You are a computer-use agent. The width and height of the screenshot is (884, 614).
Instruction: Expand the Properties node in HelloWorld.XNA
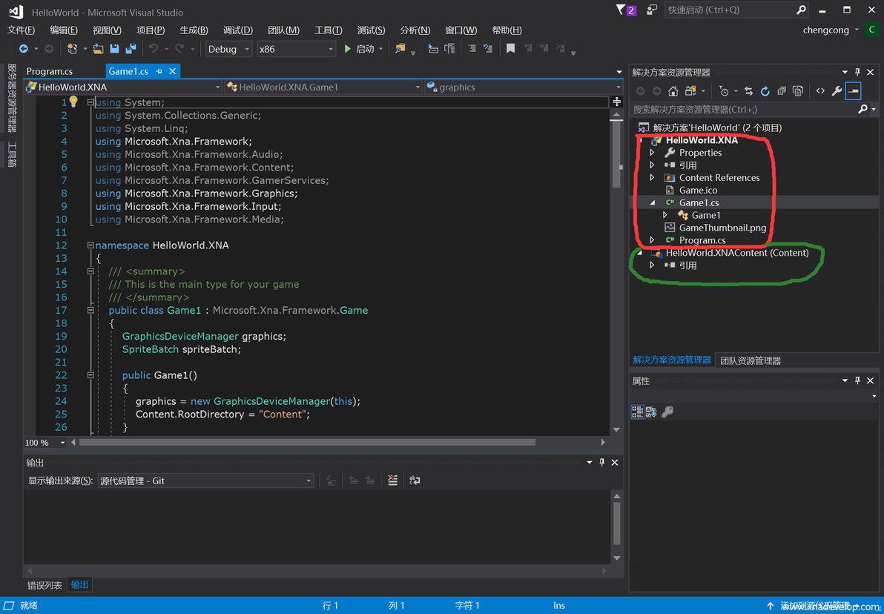(653, 153)
